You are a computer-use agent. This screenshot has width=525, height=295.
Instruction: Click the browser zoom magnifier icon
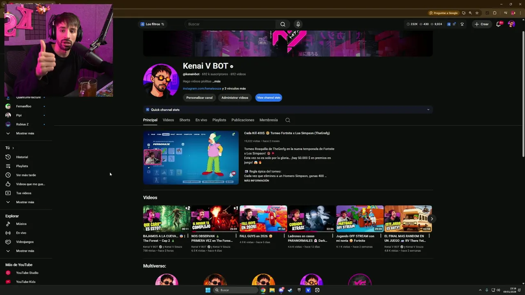(x=470, y=13)
